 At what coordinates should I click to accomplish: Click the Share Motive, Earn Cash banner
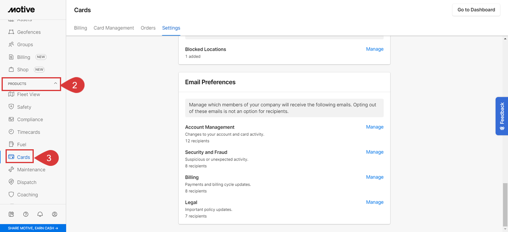coord(33,228)
